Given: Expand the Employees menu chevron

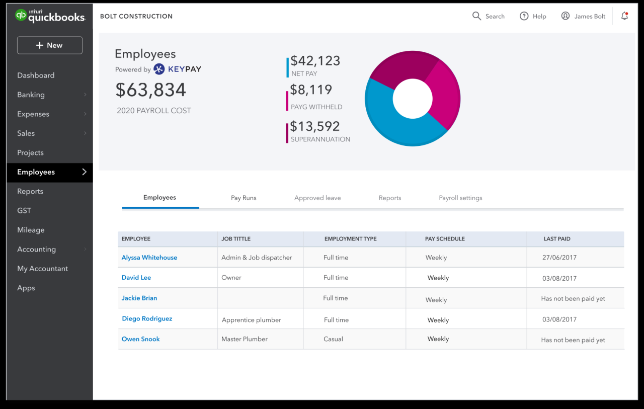Looking at the screenshot, I should (x=84, y=172).
